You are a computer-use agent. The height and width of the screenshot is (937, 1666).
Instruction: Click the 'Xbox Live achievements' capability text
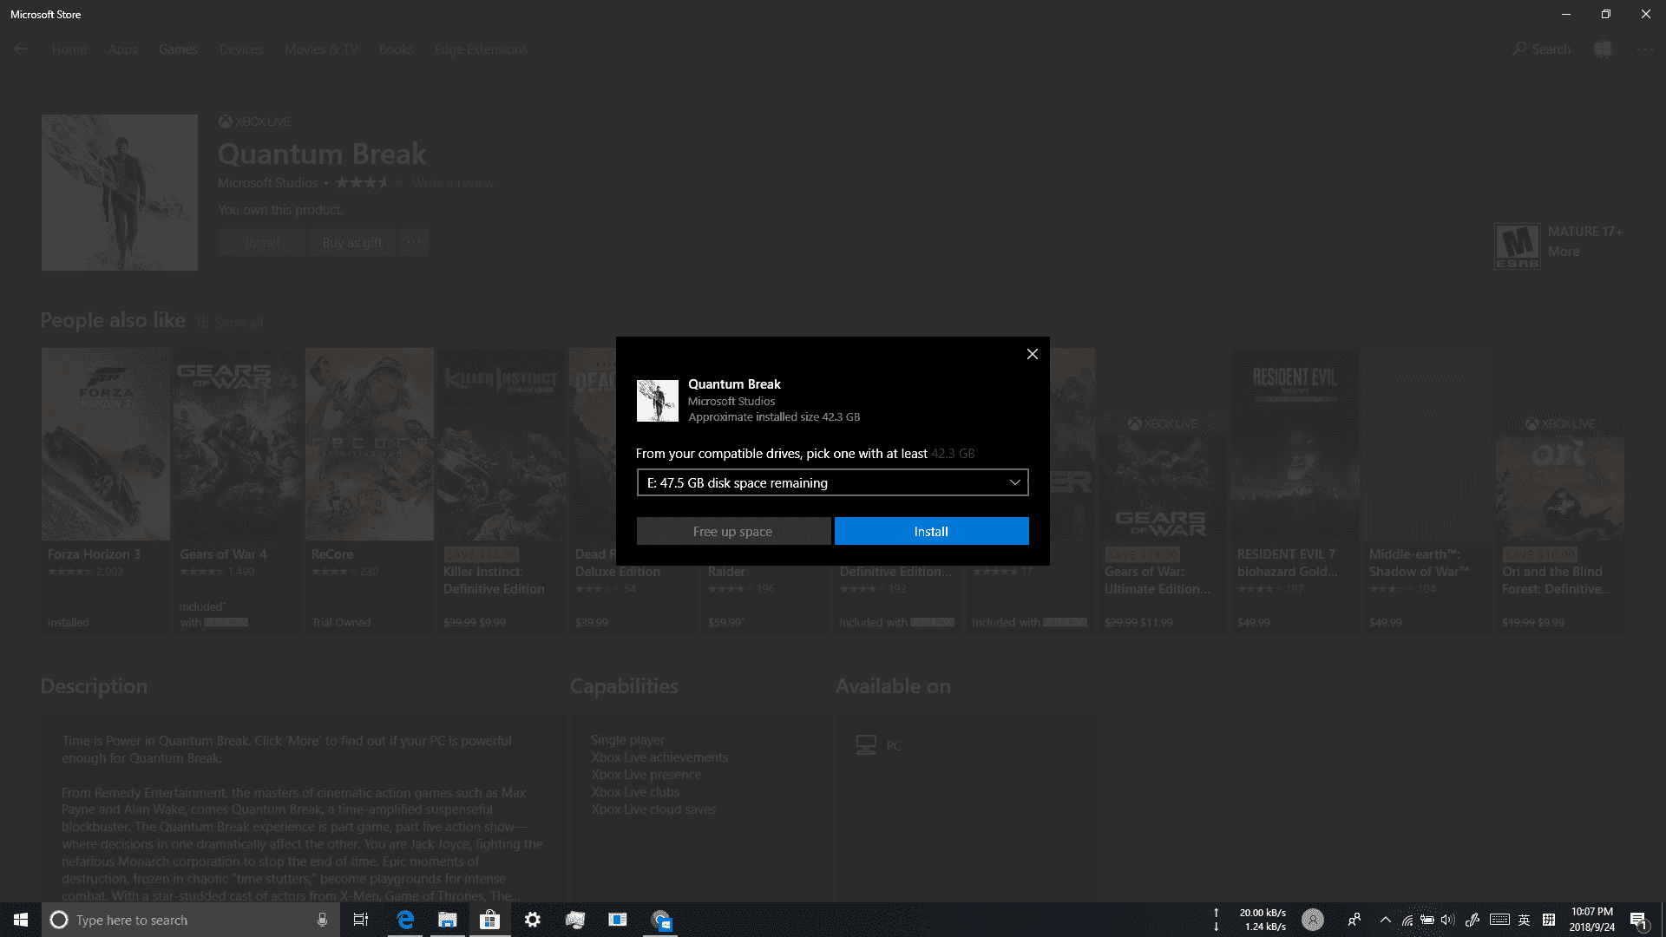click(x=659, y=757)
